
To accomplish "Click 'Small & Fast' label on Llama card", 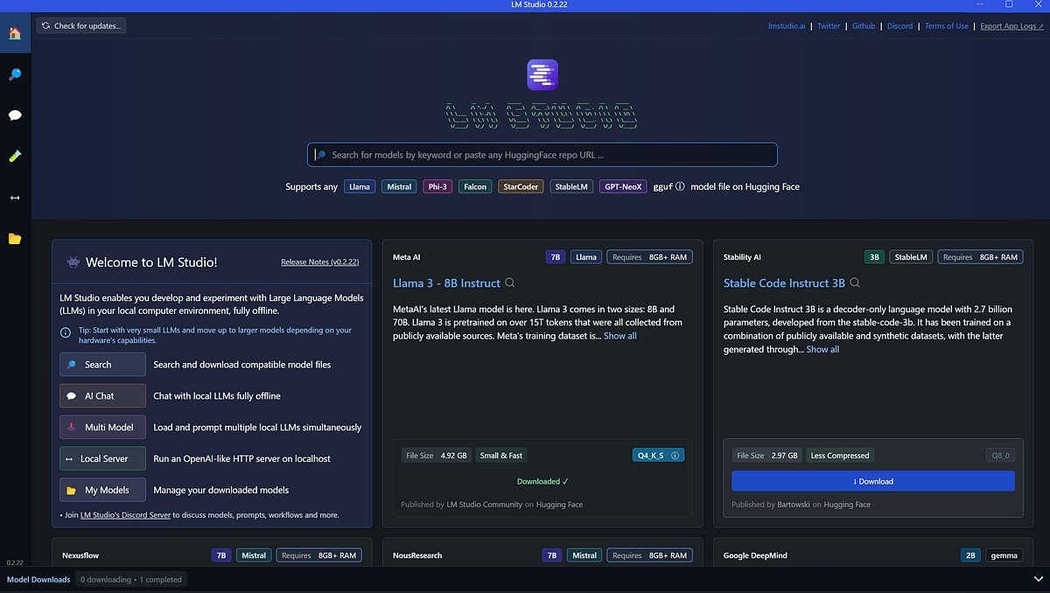I will coord(501,456).
